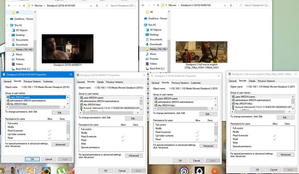Open Origin from the taskbar
The height and width of the screenshot is (174, 299).
[215, 170]
